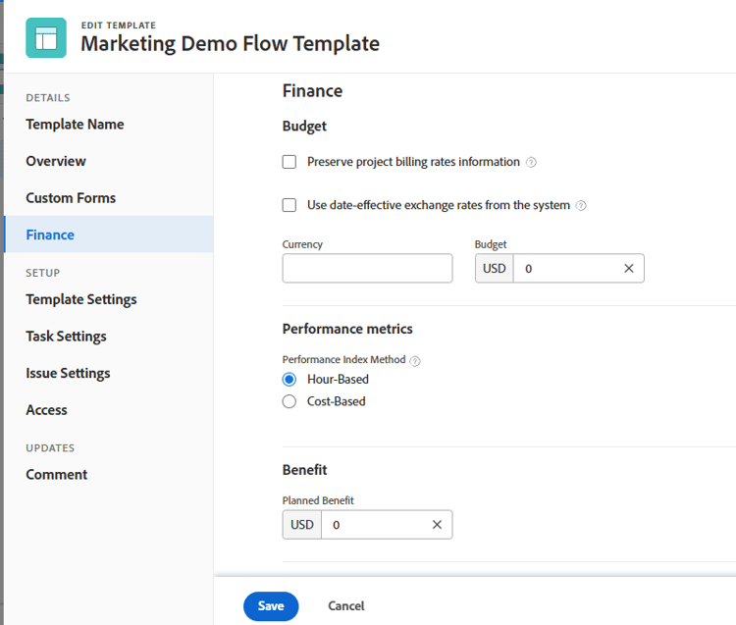Click the Cancel button
This screenshot has height=625, width=736.
pos(345,606)
